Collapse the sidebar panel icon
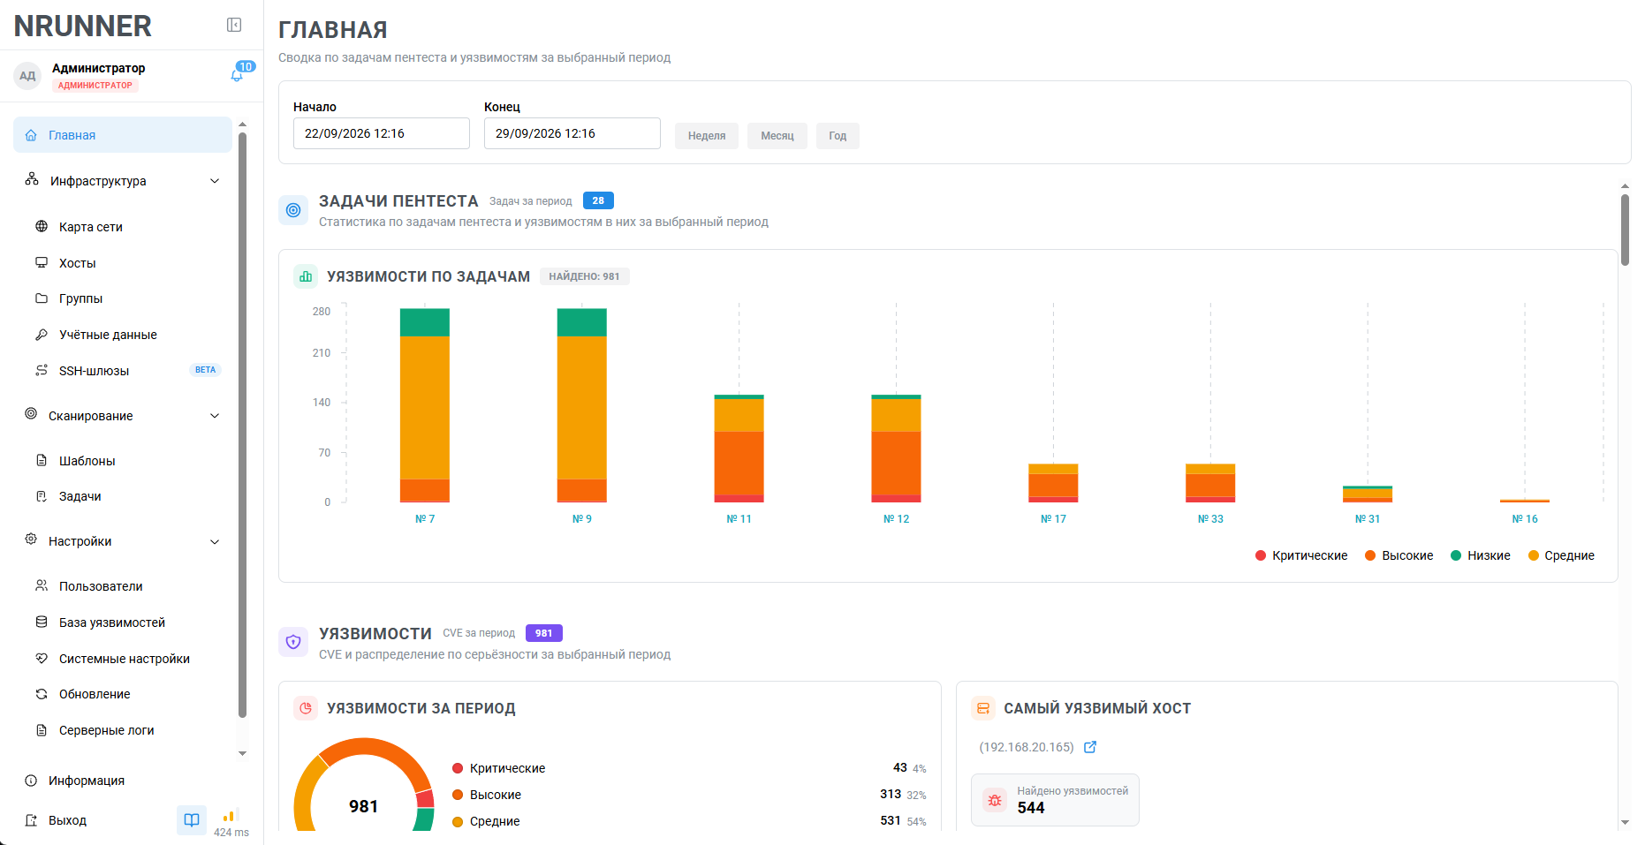 (x=234, y=25)
